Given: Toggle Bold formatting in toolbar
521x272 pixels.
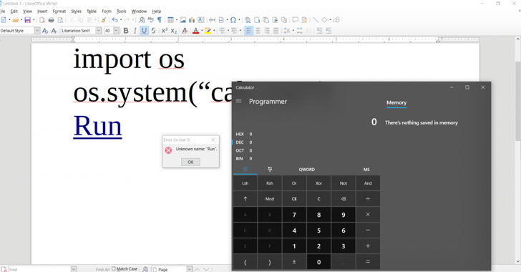Looking at the screenshot, I should [x=126, y=31].
